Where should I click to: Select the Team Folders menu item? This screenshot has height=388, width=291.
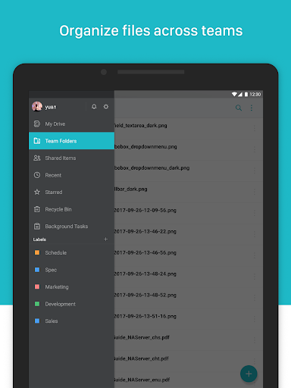[x=71, y=141]
